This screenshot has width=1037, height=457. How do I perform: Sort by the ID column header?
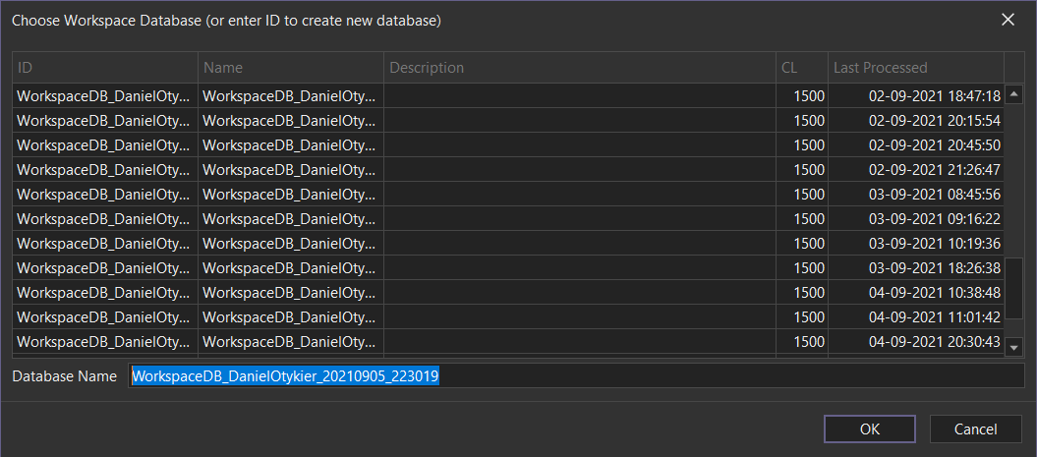pos(105,68)
